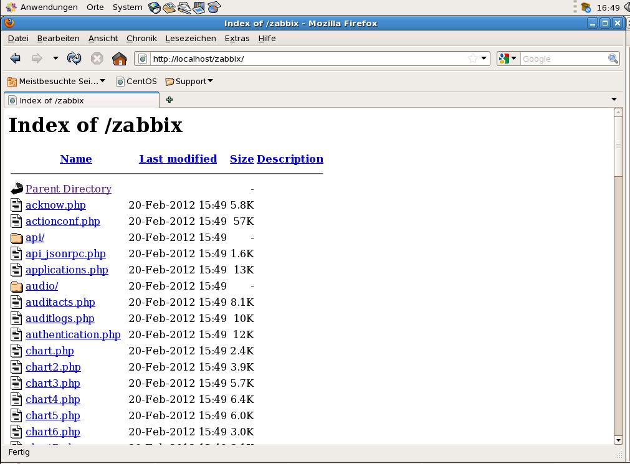Focus the Google search field
This screenshot has width=630, height=464.
[564, 59]
